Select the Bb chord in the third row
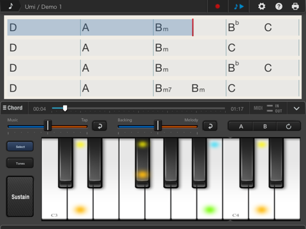Viewport: 306px width, 229px height. tap(233, 67)
